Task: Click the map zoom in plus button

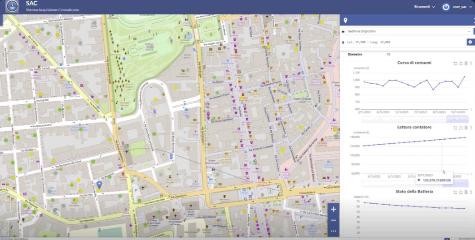Action: pos(333,210)
